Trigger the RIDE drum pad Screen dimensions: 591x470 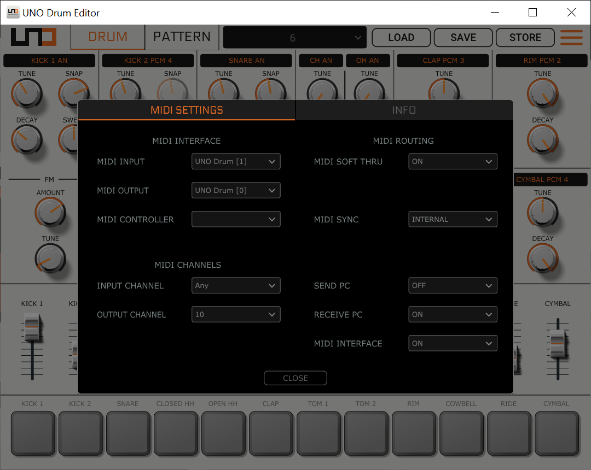(x=509, y=434)
